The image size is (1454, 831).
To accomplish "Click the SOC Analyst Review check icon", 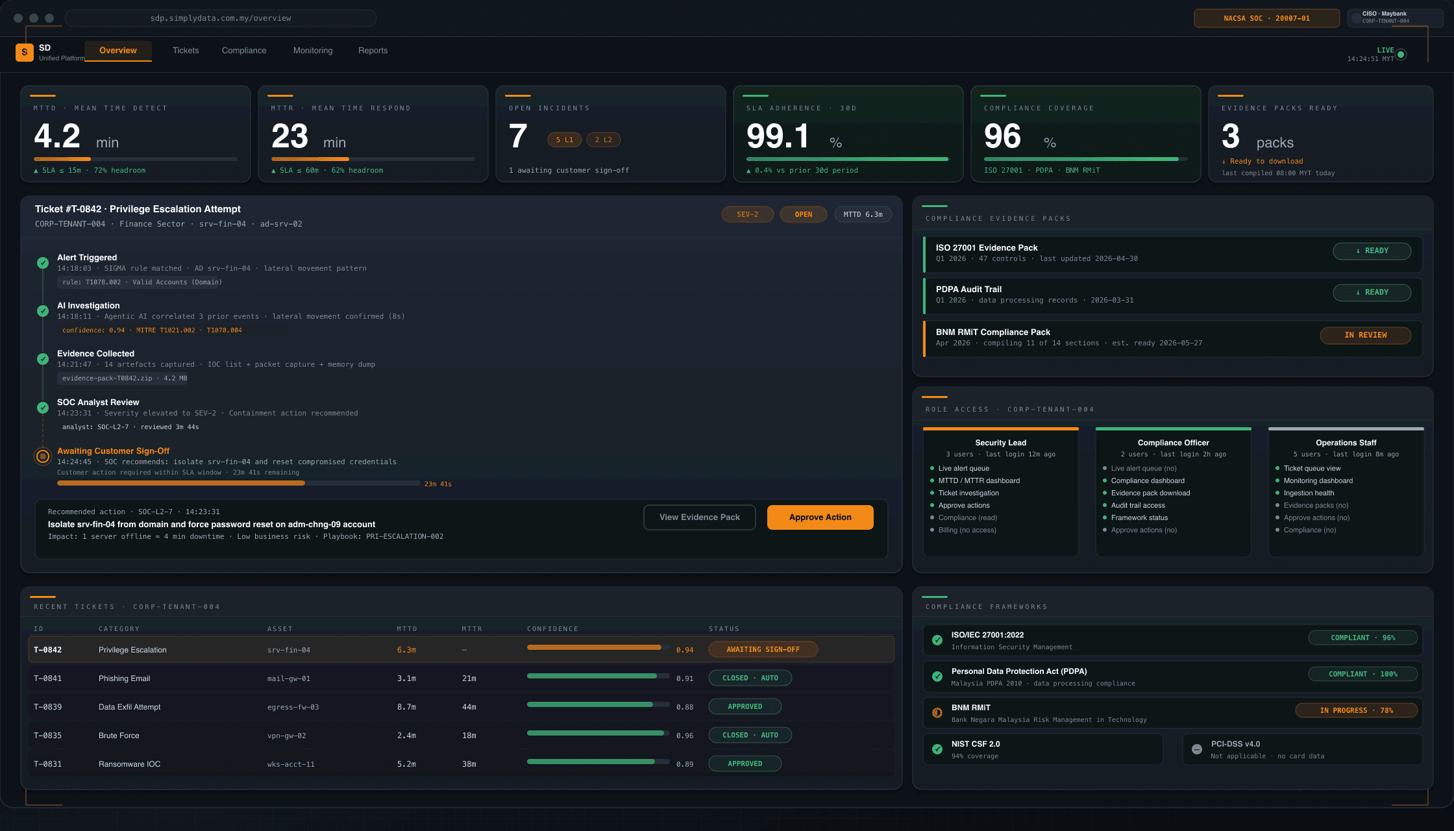I will click(43, 408).
